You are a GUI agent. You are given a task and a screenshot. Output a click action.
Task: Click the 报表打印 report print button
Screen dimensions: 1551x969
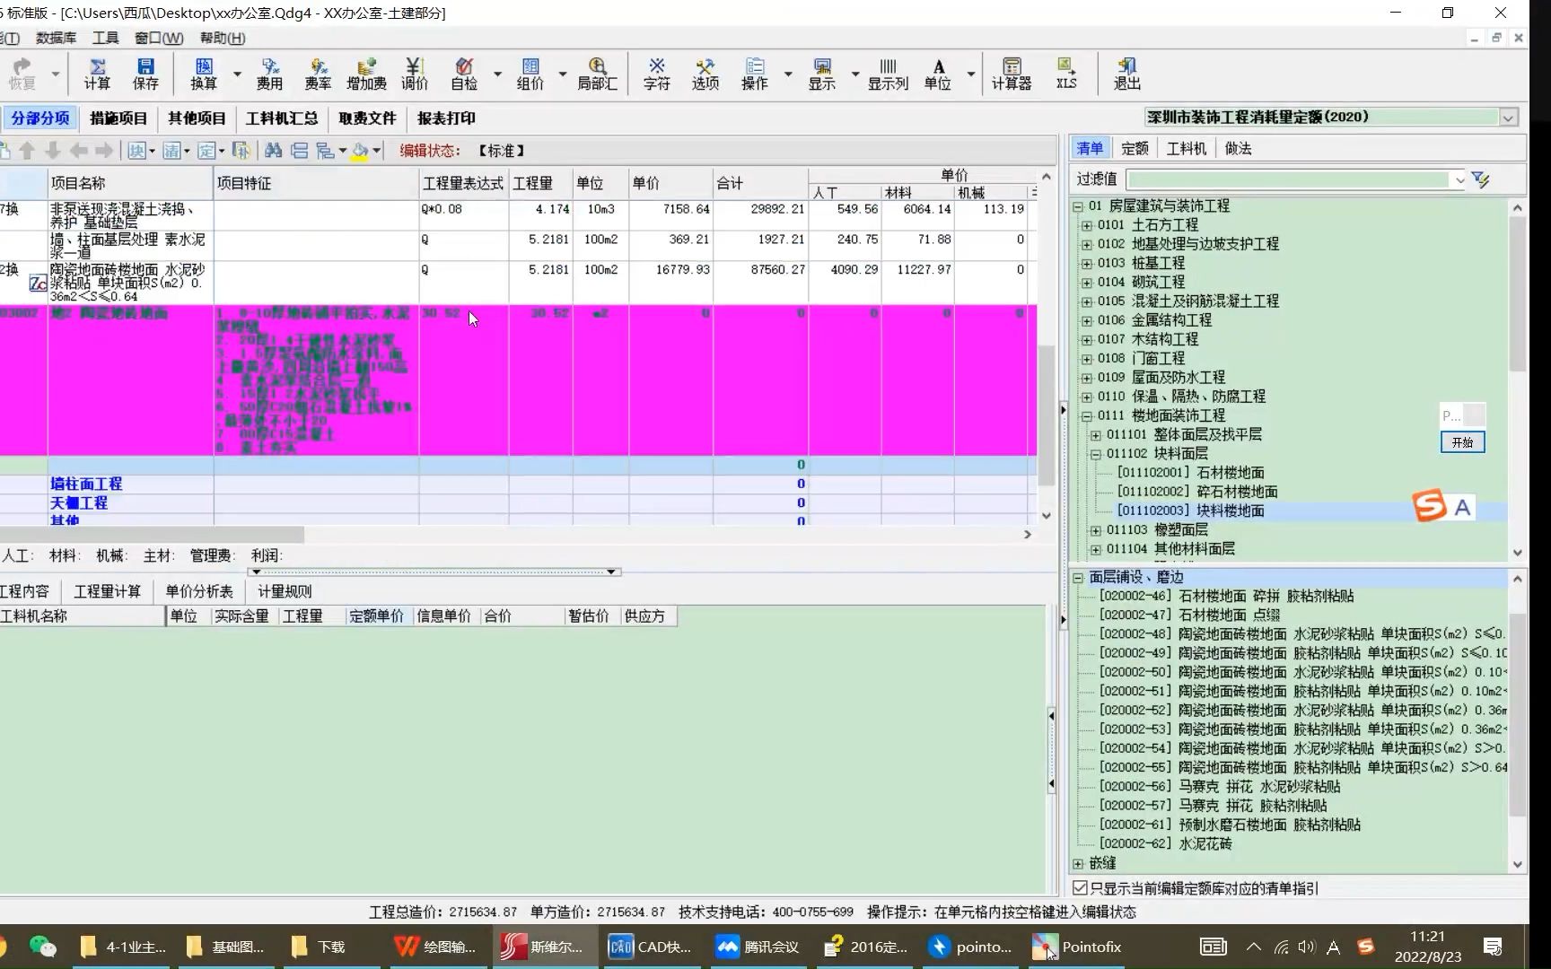[x=446, y=118]
